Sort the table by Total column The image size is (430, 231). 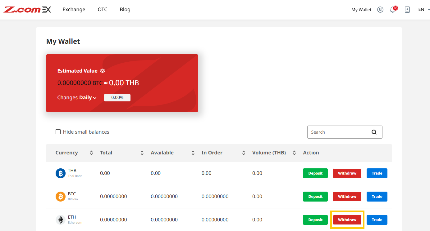[142, 153]
